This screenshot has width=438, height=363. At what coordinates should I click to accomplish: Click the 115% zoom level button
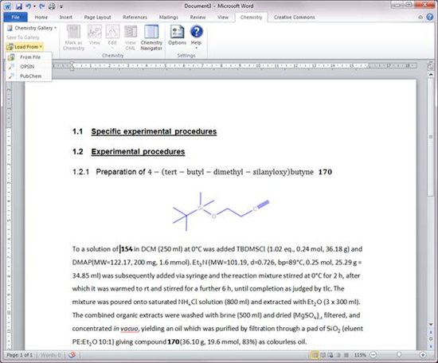pyautogui.click(x=360, y=355)
